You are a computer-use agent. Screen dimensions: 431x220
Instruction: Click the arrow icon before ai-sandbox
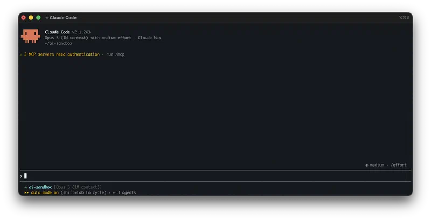click(25, 187)
